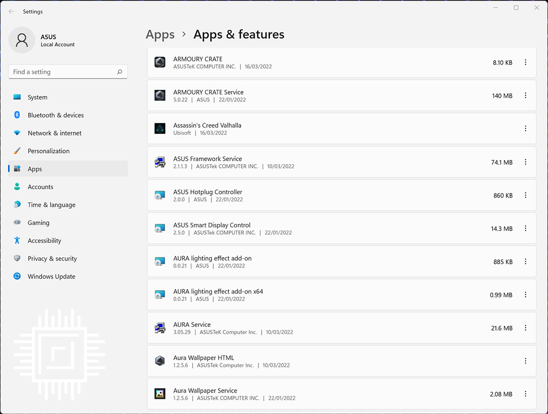
Task: Click the Find a setting search box
Action: point(68,72)
